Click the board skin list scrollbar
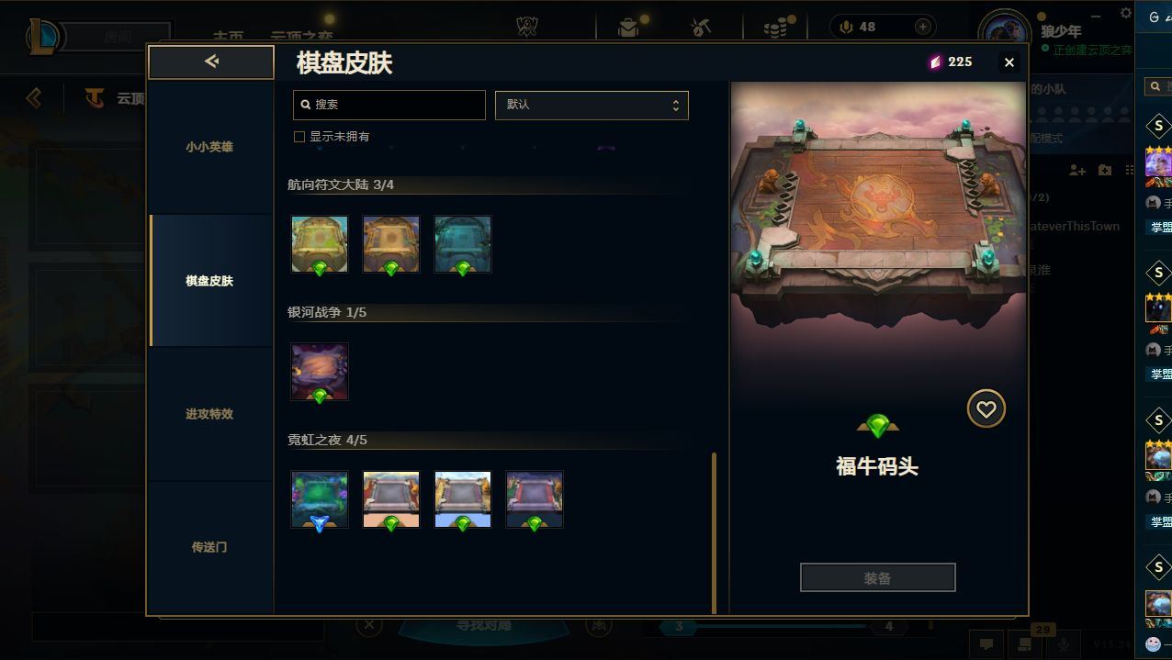The image size is (1172, 660). click(x=714, y=532)
